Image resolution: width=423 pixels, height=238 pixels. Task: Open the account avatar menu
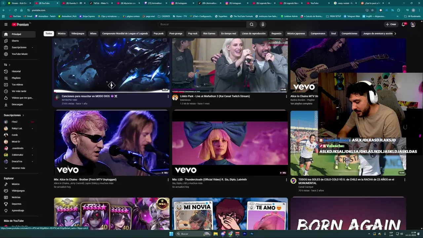pos(413,24)
